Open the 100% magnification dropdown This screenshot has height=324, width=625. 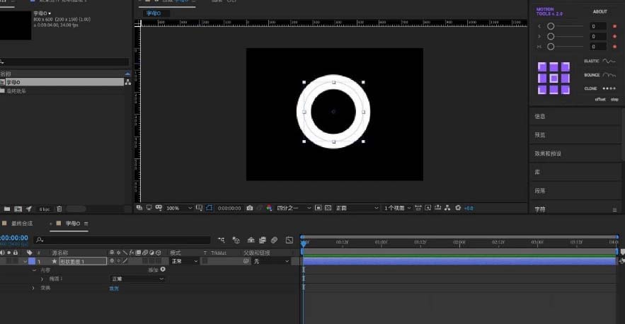pyautogui.click(x=178, y=208)
